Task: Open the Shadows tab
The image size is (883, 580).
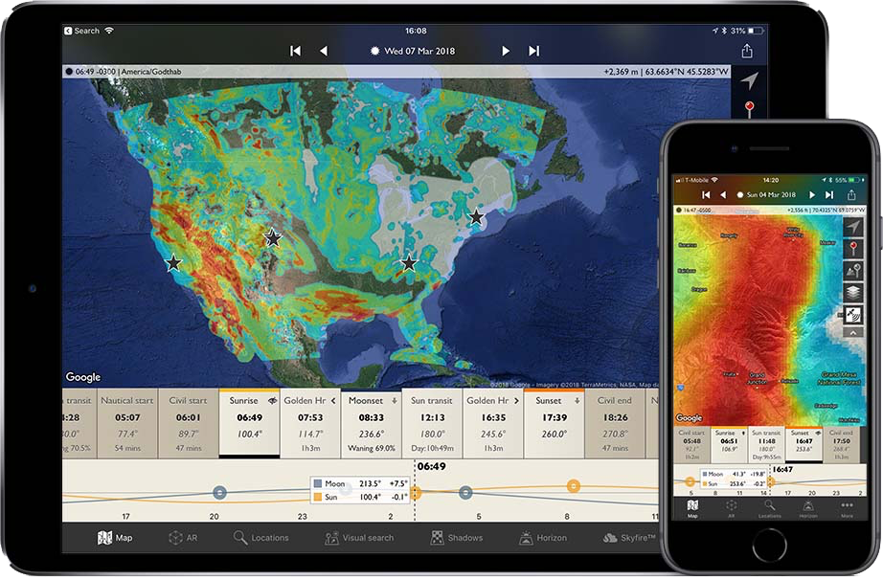Action: tap(456, 538)
